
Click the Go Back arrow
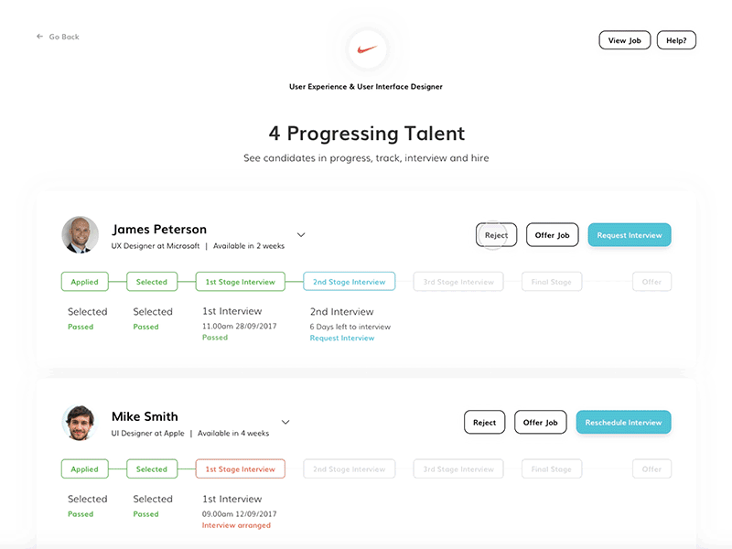(39, 37)
